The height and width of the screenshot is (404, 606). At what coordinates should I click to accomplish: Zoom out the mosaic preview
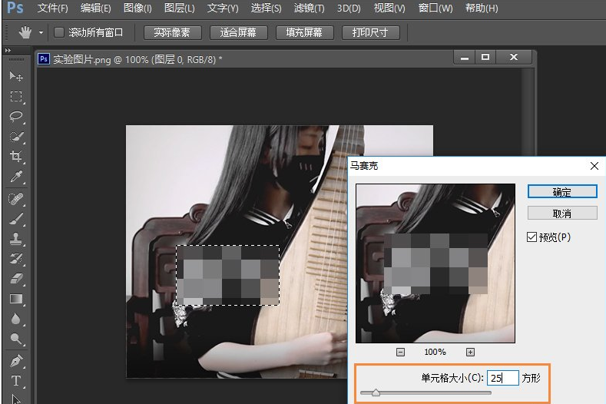[x=400, y=353]
